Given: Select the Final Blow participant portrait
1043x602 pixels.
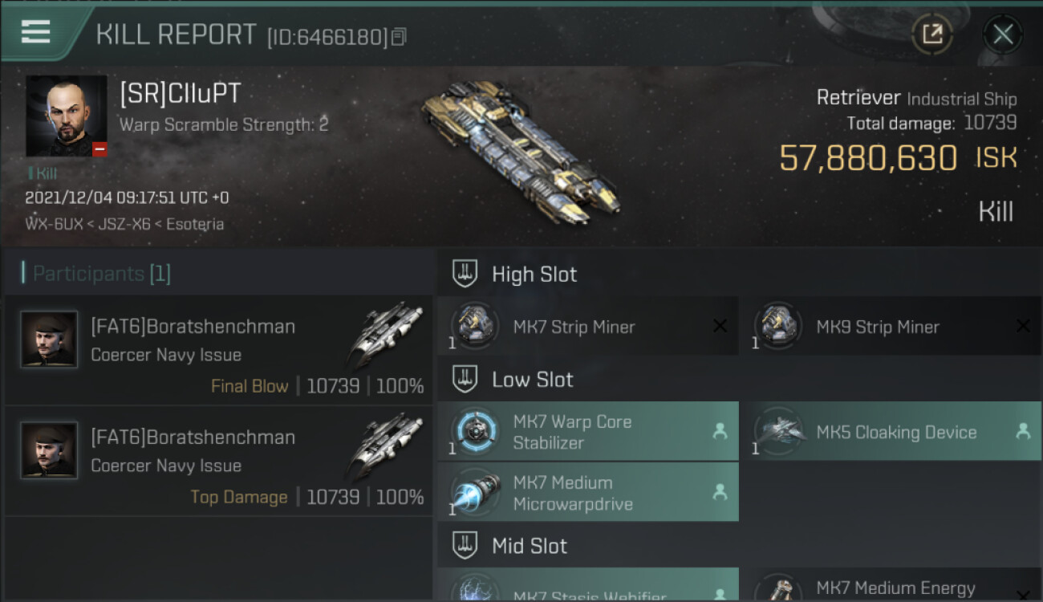Looking at the screenshot, I should coord(49,340).
